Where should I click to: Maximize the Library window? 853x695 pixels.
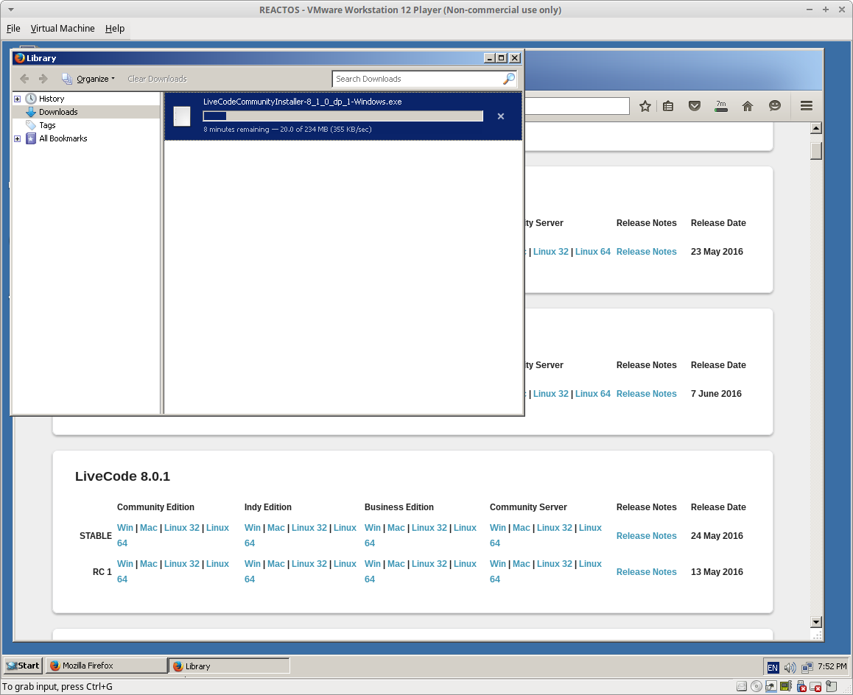tap(502, 58)
